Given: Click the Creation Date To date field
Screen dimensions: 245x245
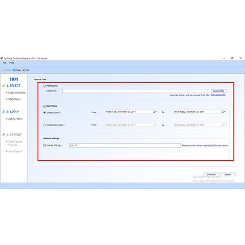Looking at the screenshot, I should [200, 112].
